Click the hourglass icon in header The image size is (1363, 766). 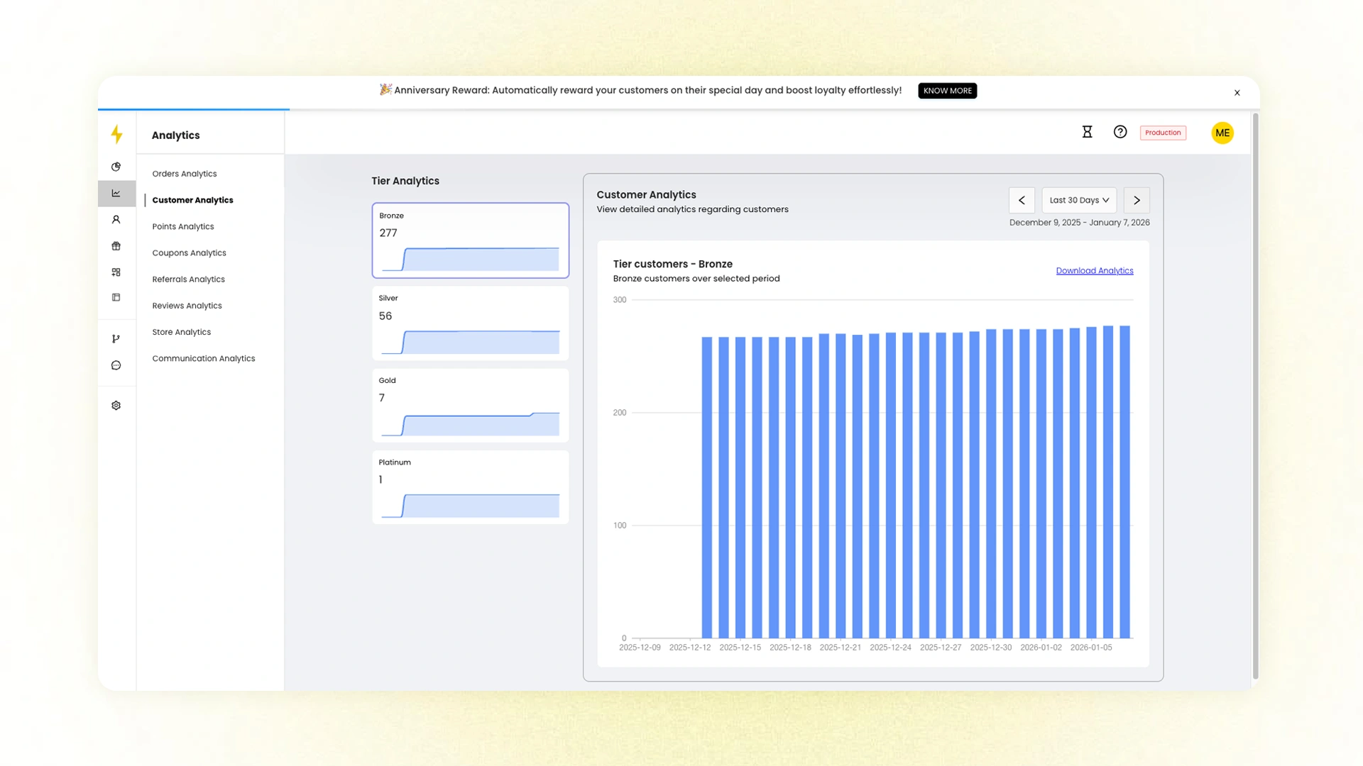(1087, 132)
